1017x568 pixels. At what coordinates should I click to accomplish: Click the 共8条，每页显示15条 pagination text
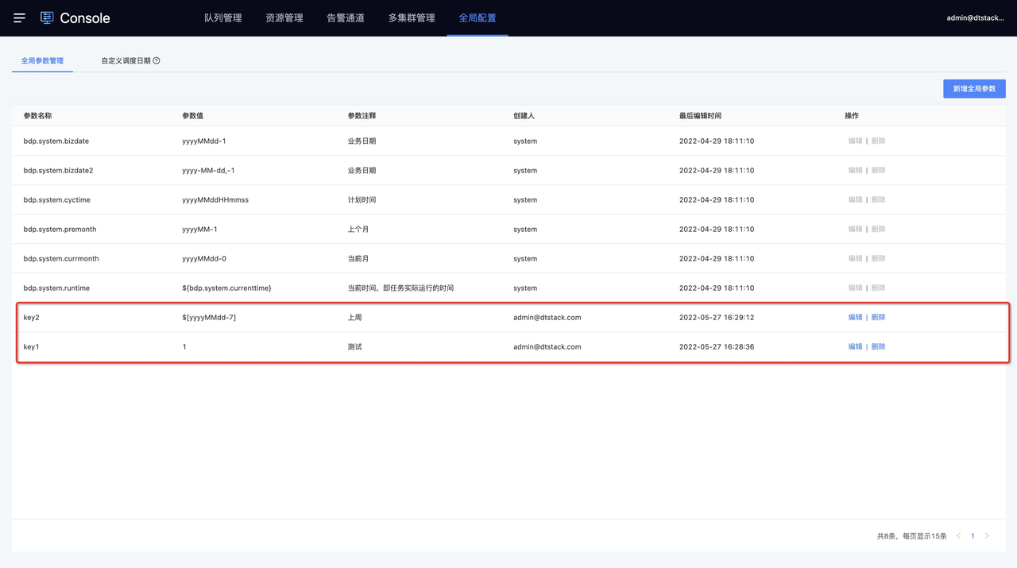(911, 536)
